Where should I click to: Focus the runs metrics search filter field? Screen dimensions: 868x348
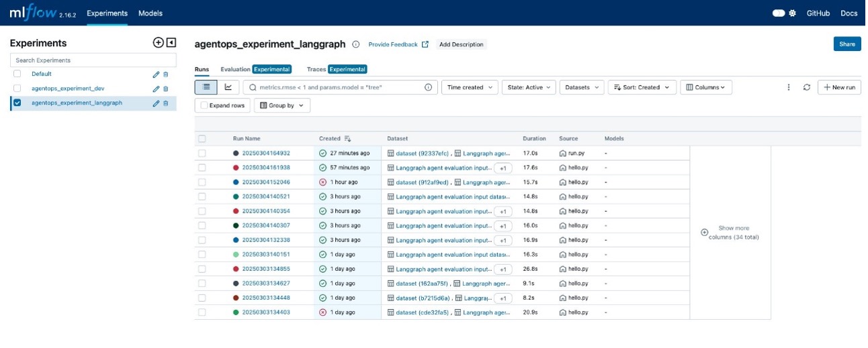point(339,87)
